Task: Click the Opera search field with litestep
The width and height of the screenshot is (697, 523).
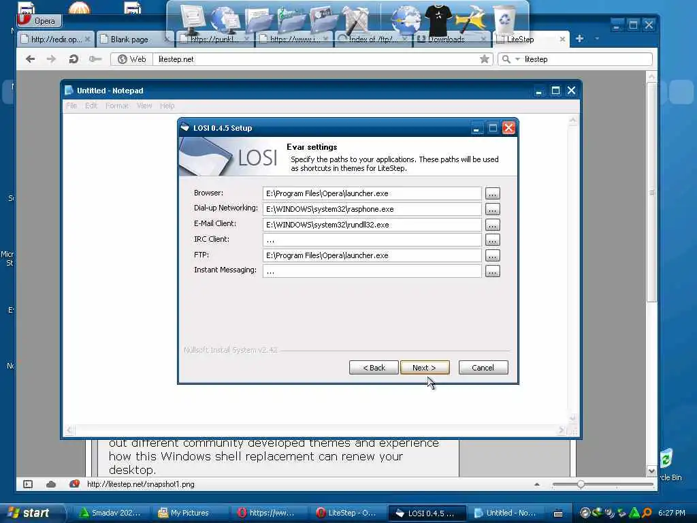Action: [587, 59]
